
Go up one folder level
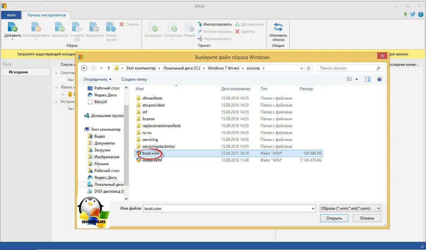tap(109, 68)
